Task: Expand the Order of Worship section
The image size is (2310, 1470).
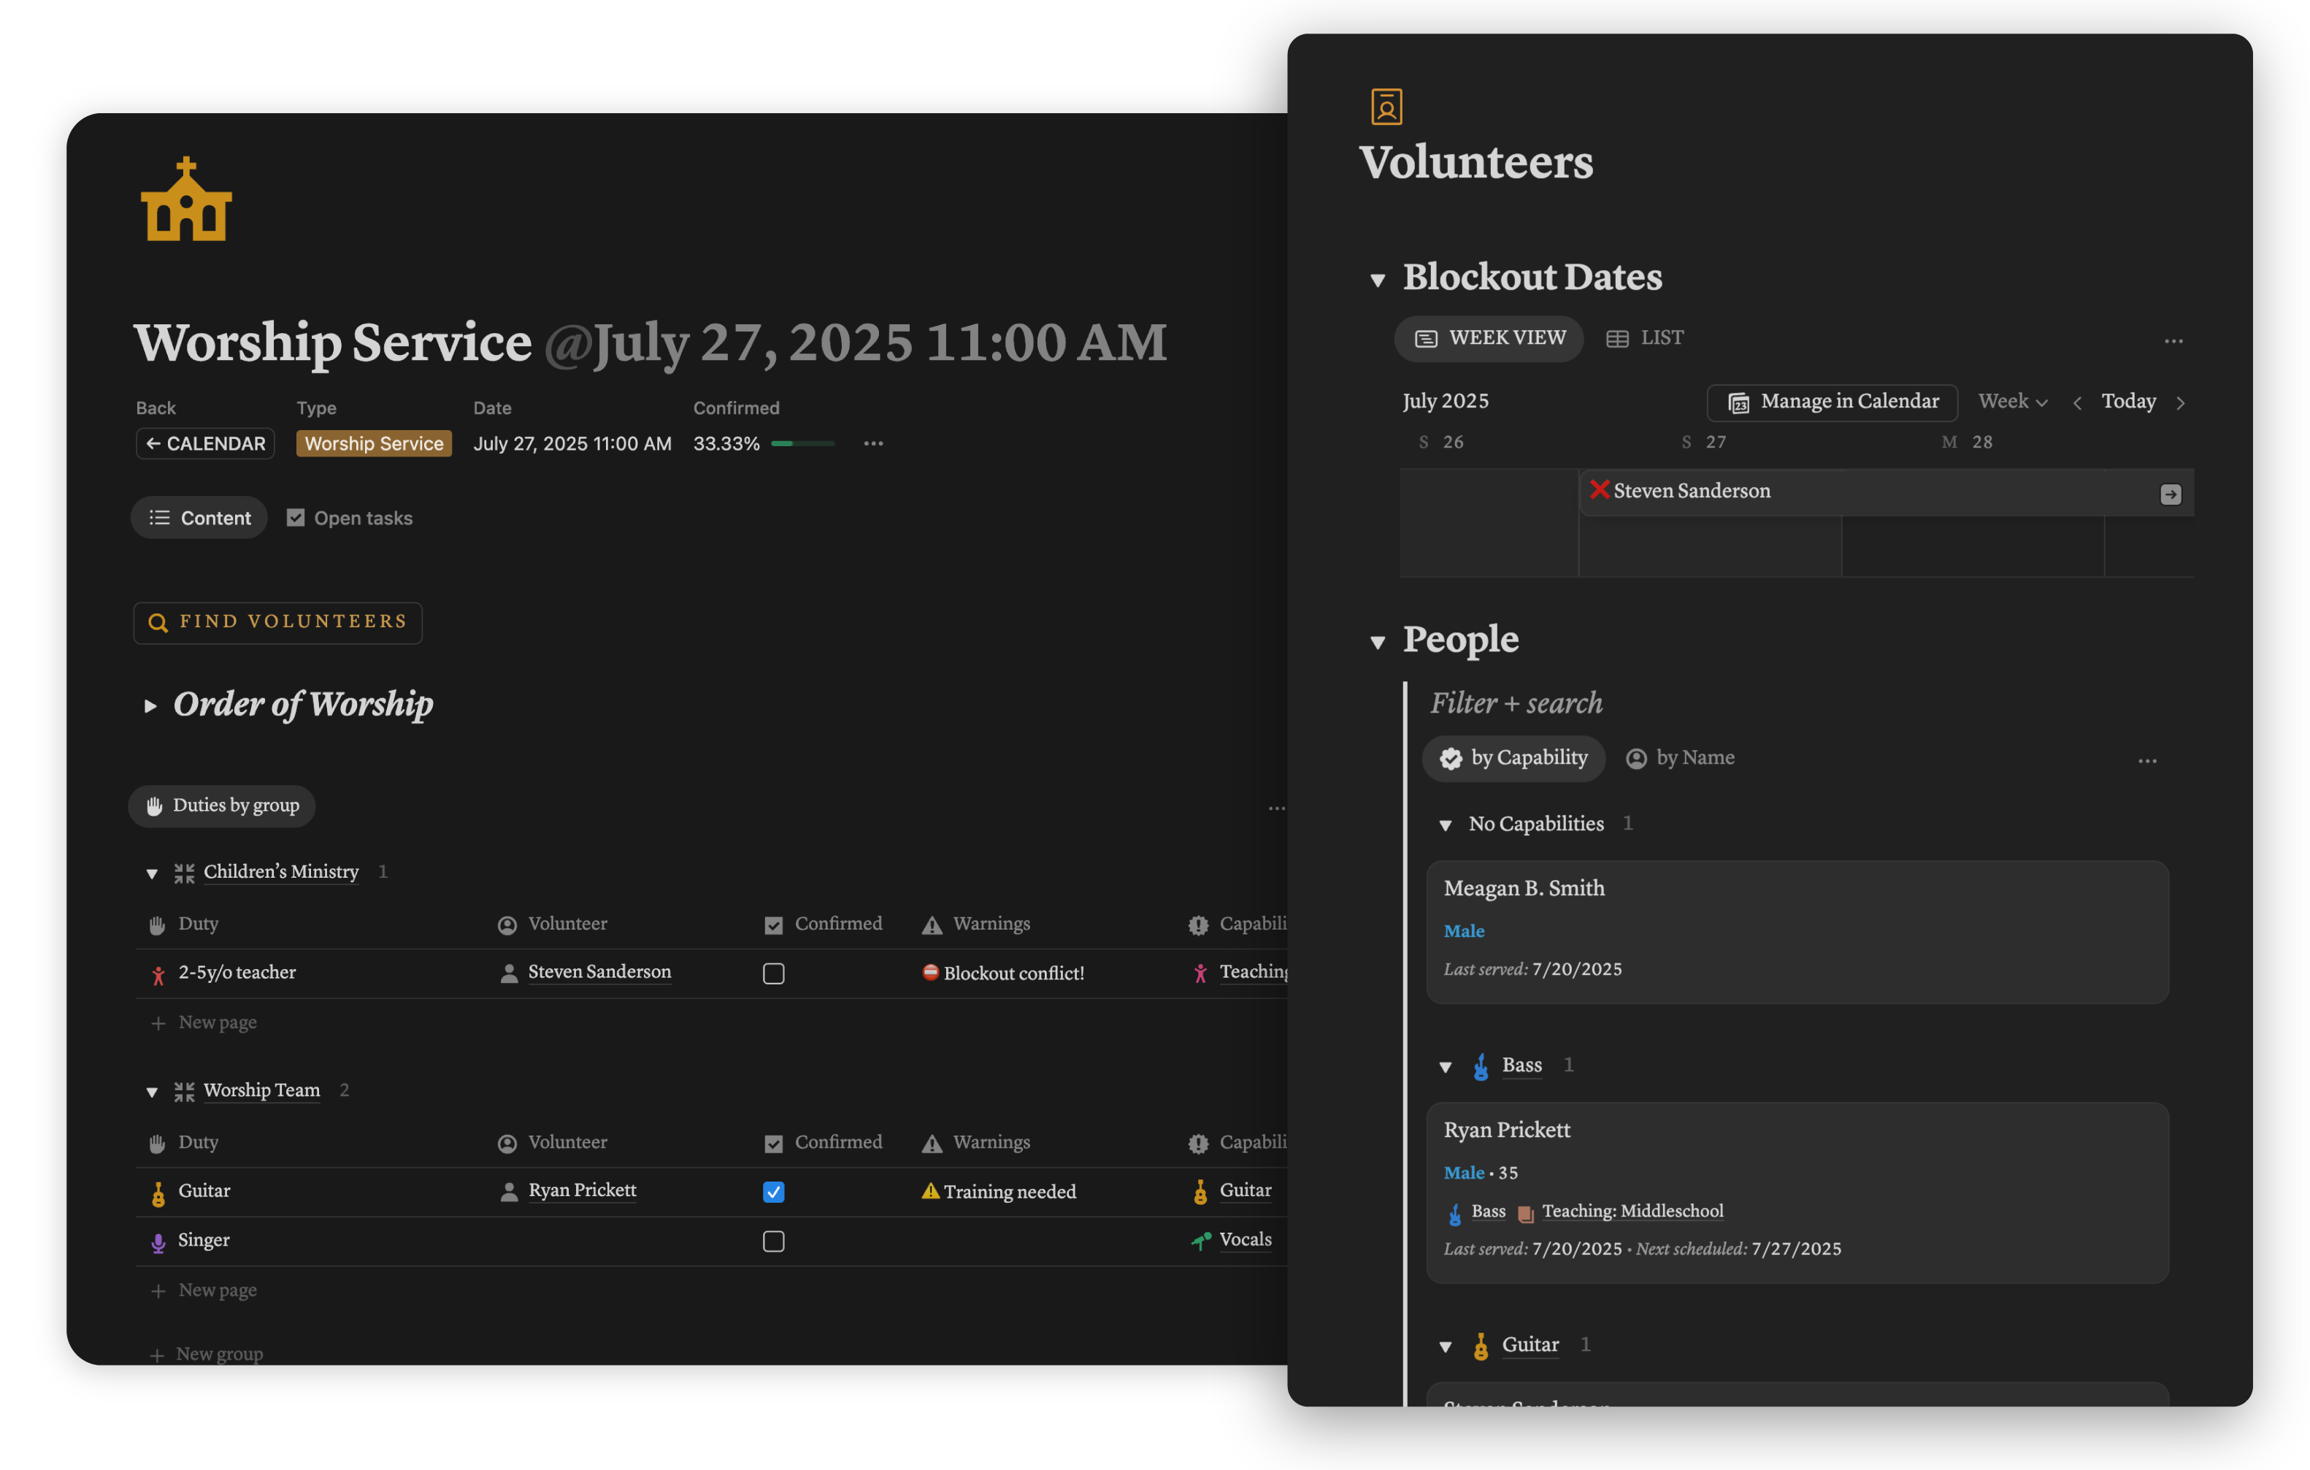Action: coord(150,706)
